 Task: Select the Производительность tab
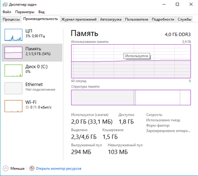click(x=41, y=19)
